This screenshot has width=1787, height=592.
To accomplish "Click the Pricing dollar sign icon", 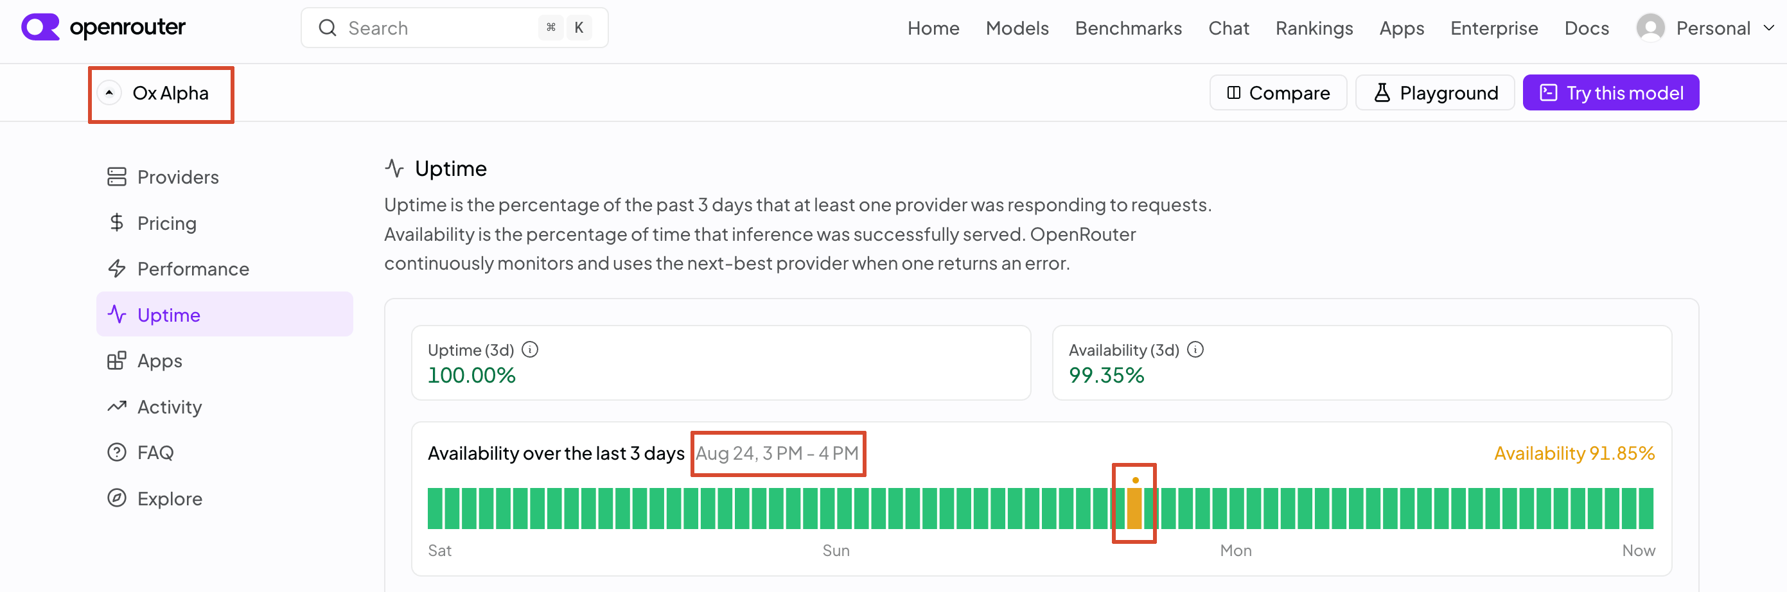I will [x=116, y=223].
